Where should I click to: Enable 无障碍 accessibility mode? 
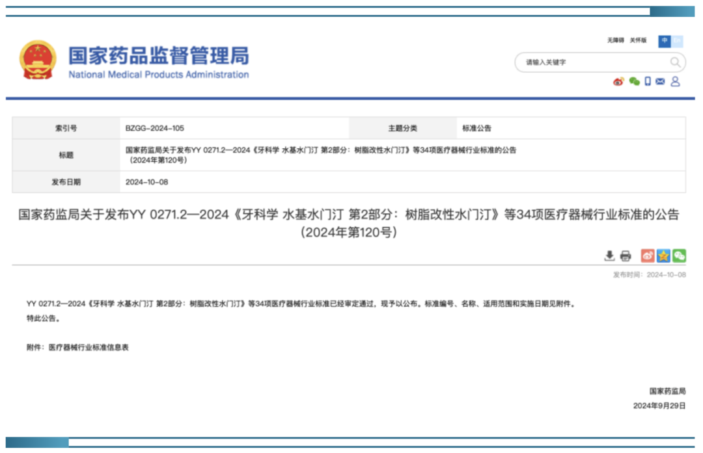click(615, 40)
